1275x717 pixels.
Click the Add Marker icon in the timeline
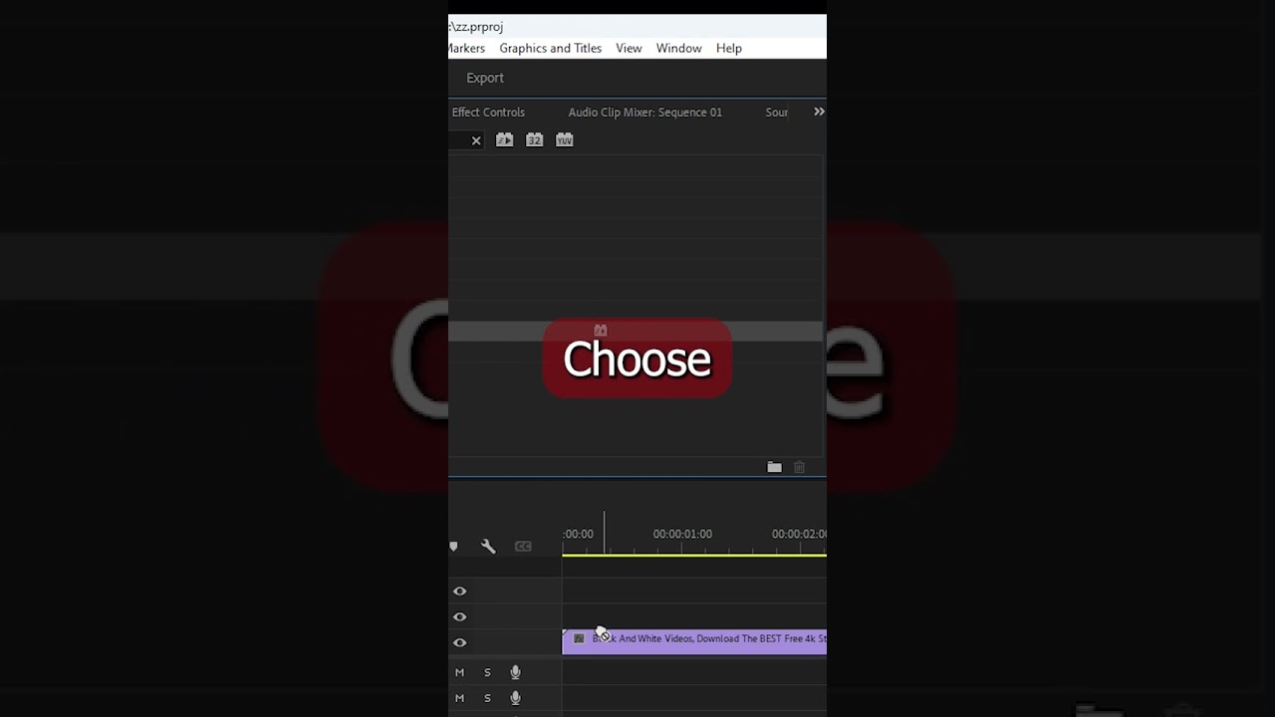454,546
